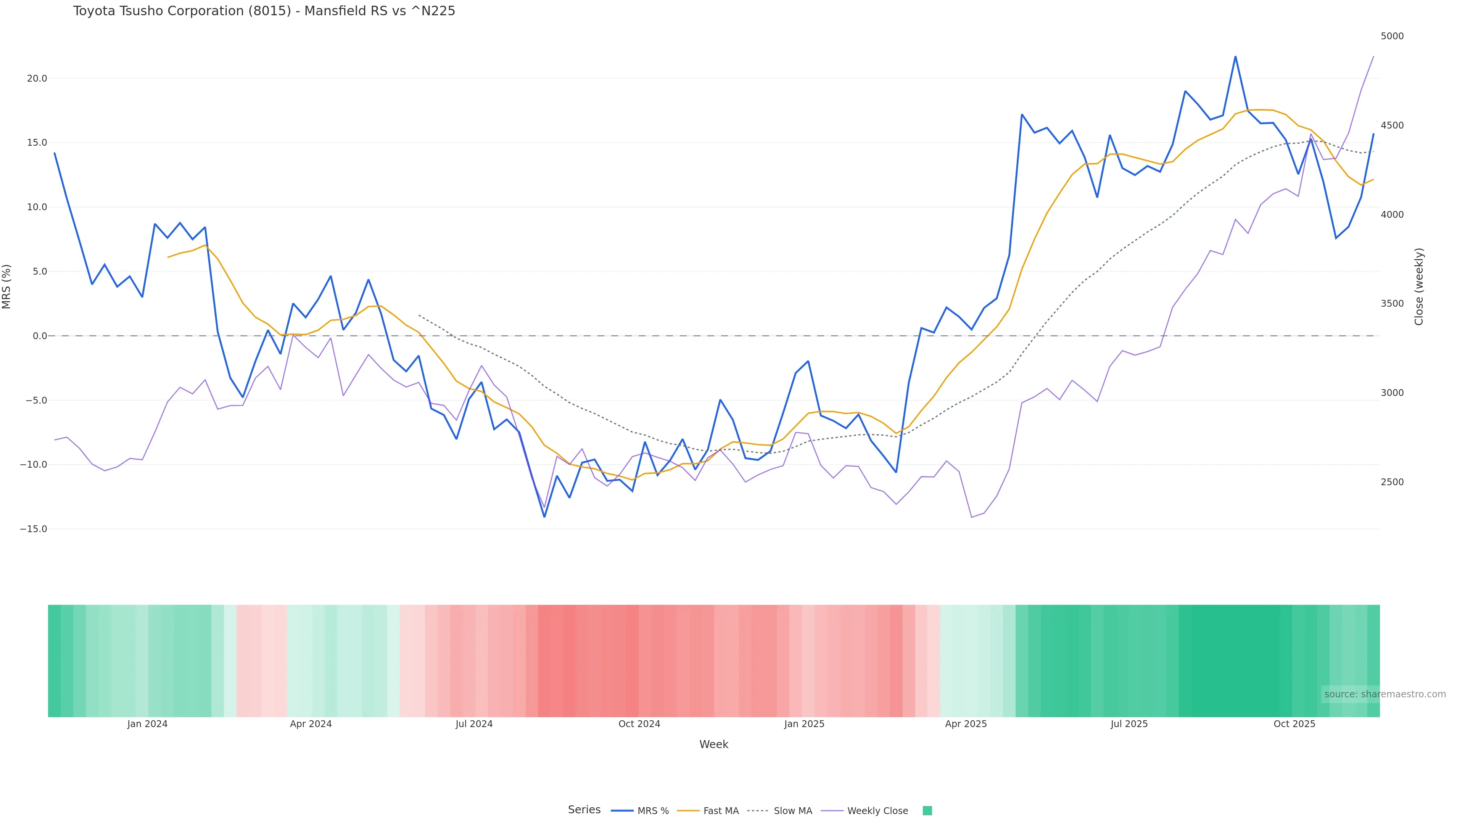1465x824 pixels.
Task: Click the green square legend swatch
Action: click(x=927, y=811)
